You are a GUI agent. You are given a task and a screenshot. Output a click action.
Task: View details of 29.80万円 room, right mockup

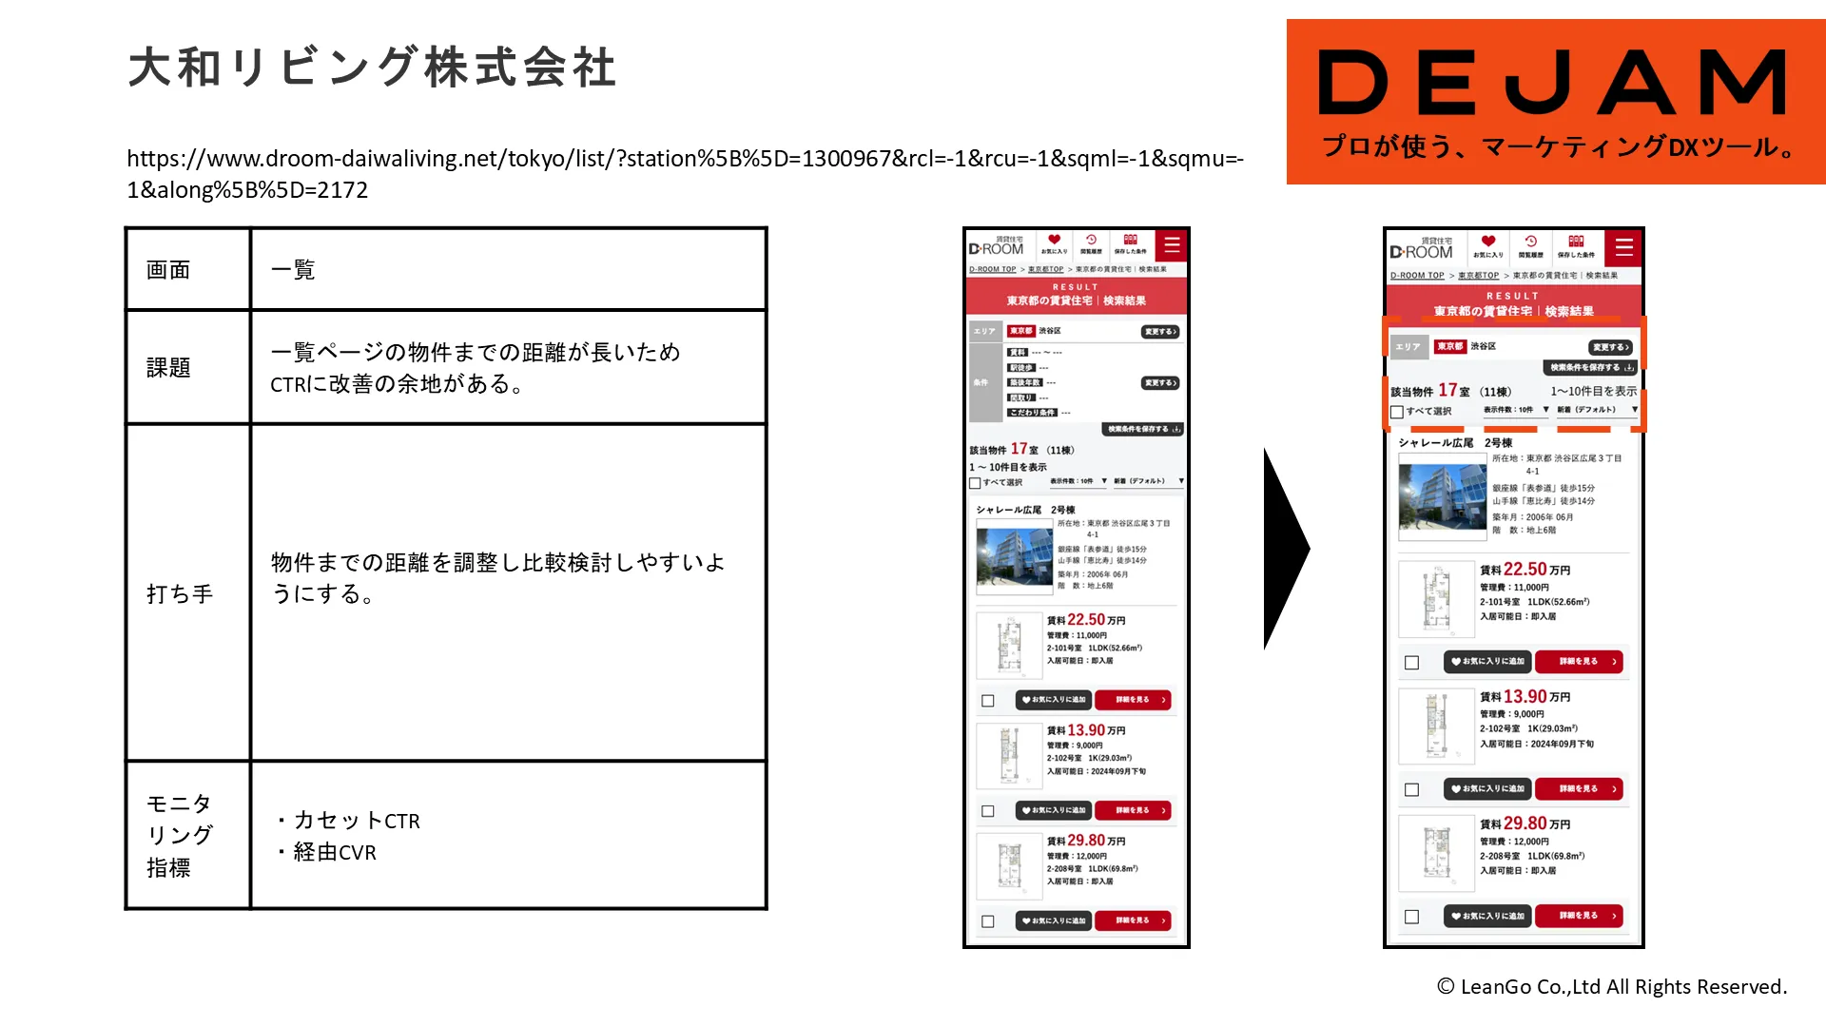click(1579, 917)
